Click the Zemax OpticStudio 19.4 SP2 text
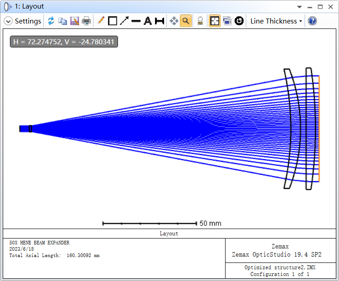 277,254
